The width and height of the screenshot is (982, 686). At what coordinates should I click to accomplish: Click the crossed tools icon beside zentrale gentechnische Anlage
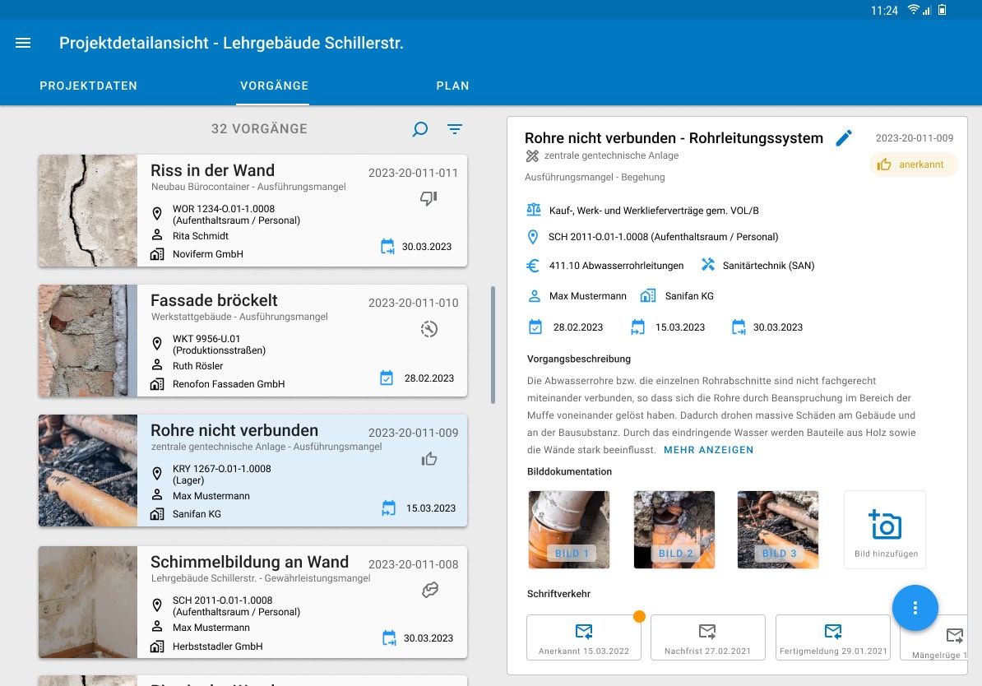pyautogui.click(x=532, y=155)
